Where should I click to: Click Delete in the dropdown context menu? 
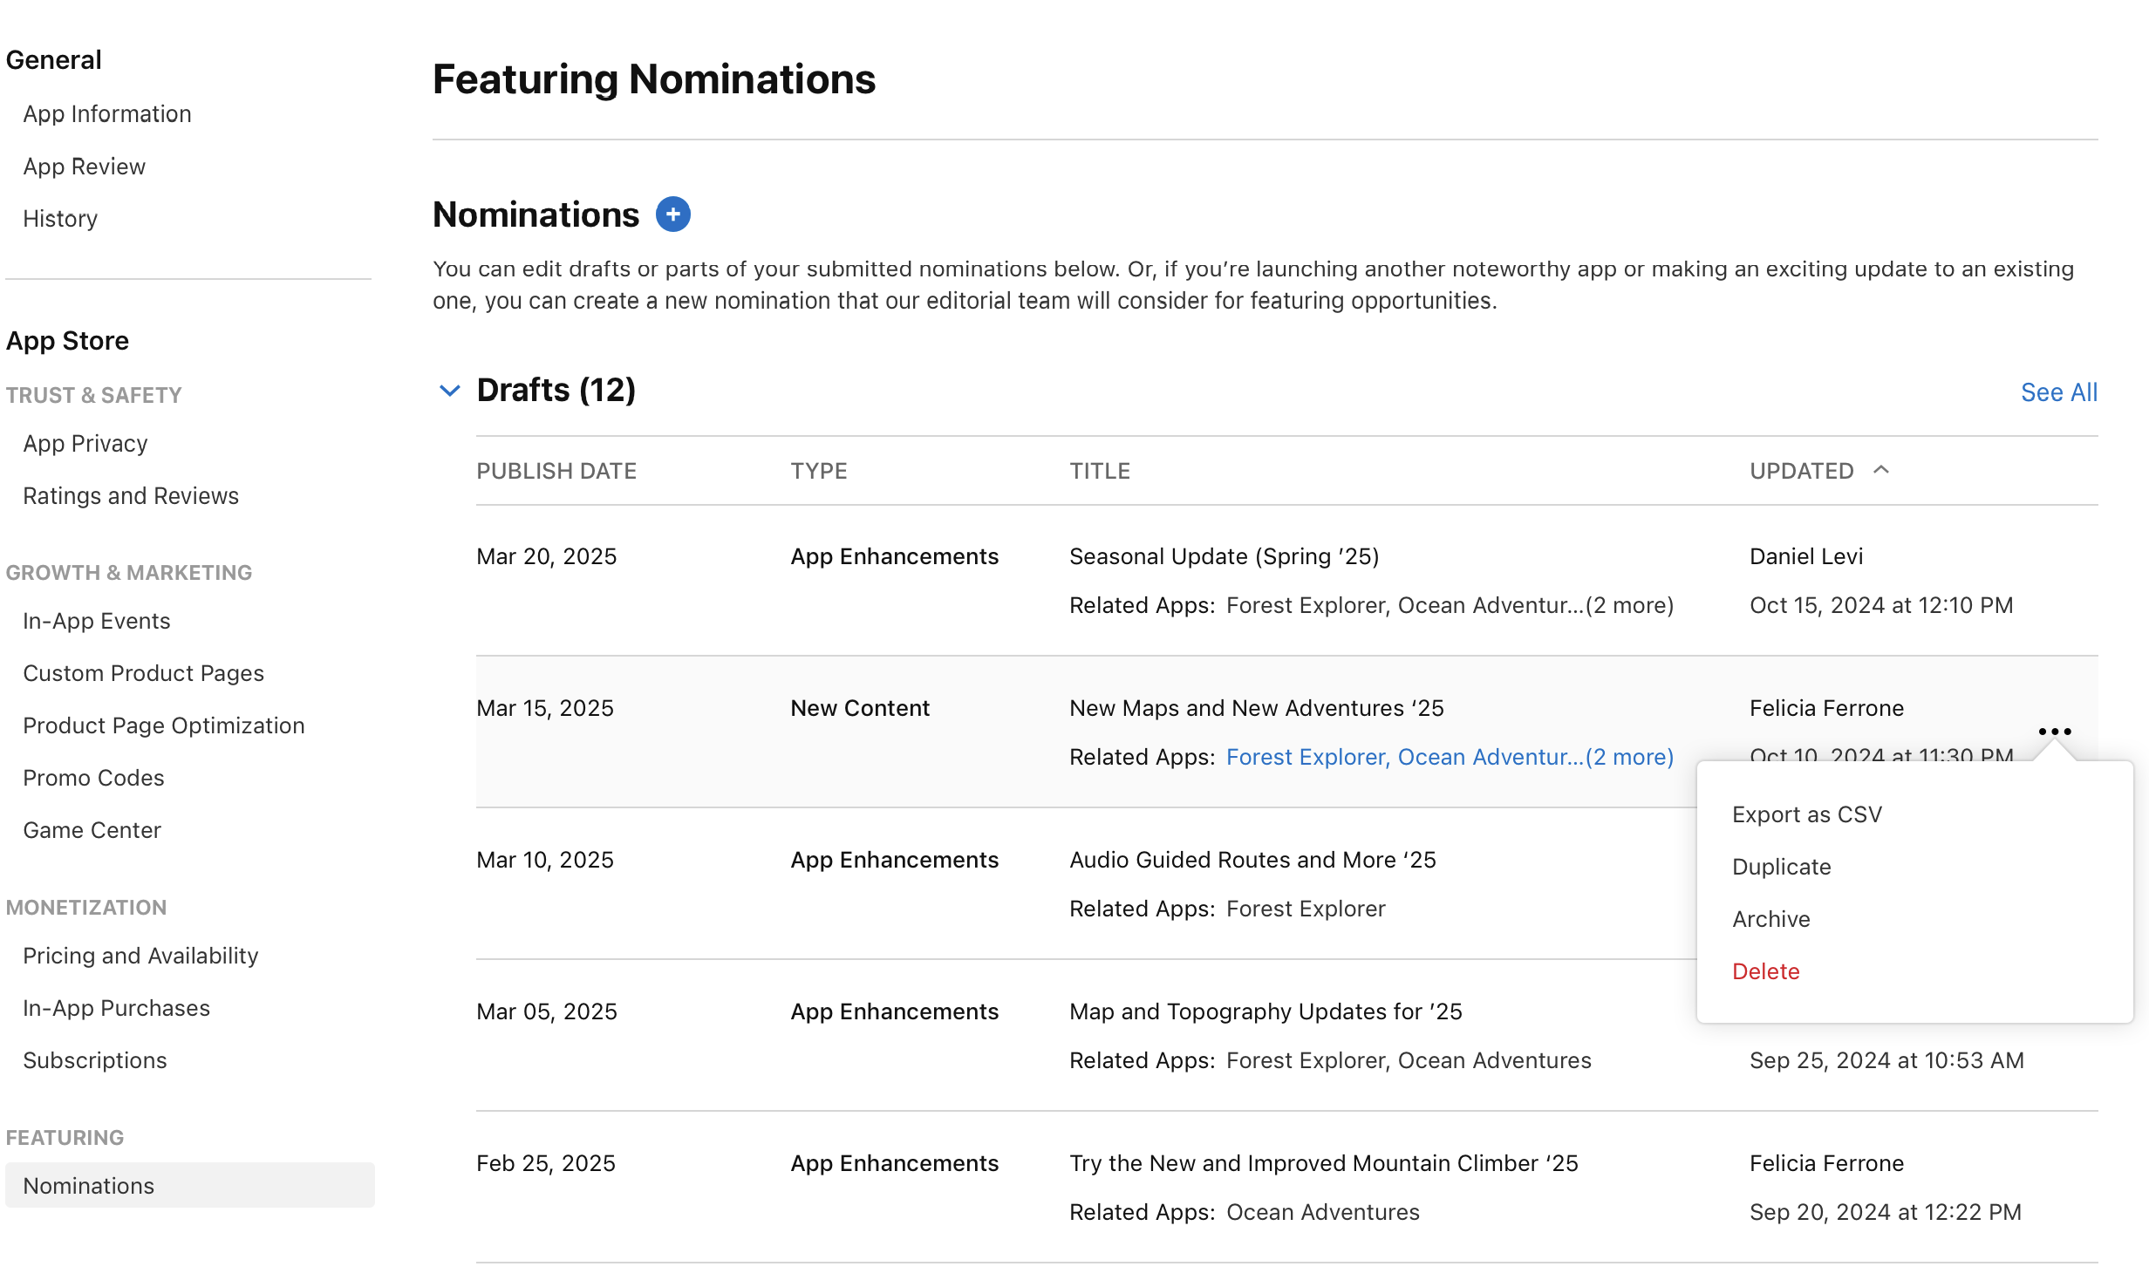click(1766, 970)
